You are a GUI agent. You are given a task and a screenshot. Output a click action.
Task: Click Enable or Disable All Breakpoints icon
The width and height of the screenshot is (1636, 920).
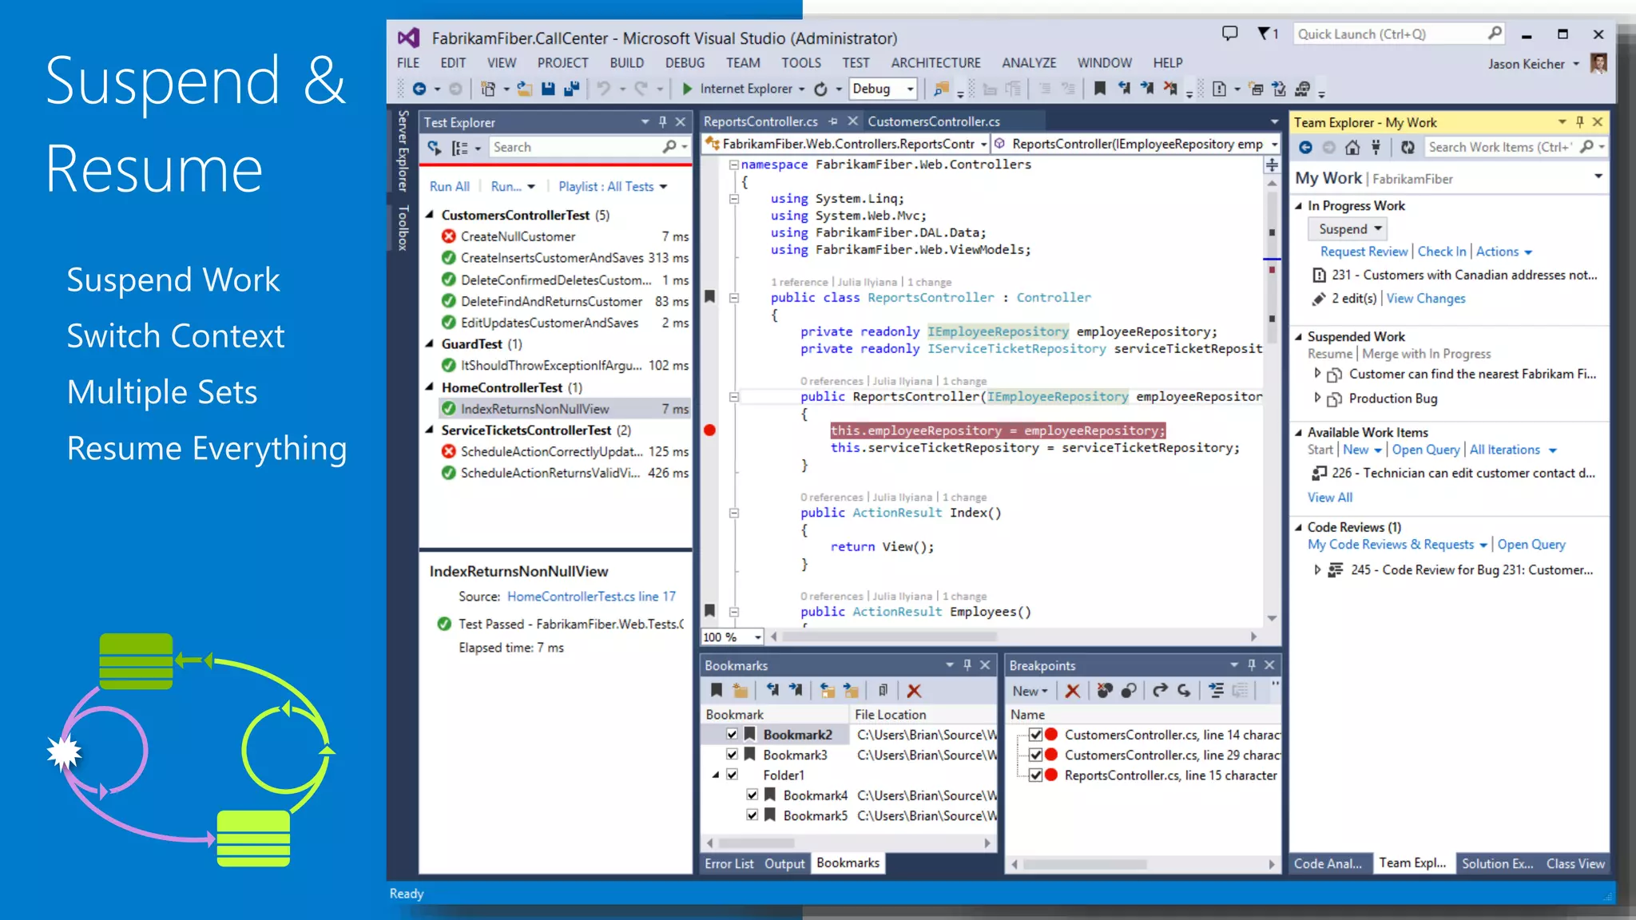1129,690
